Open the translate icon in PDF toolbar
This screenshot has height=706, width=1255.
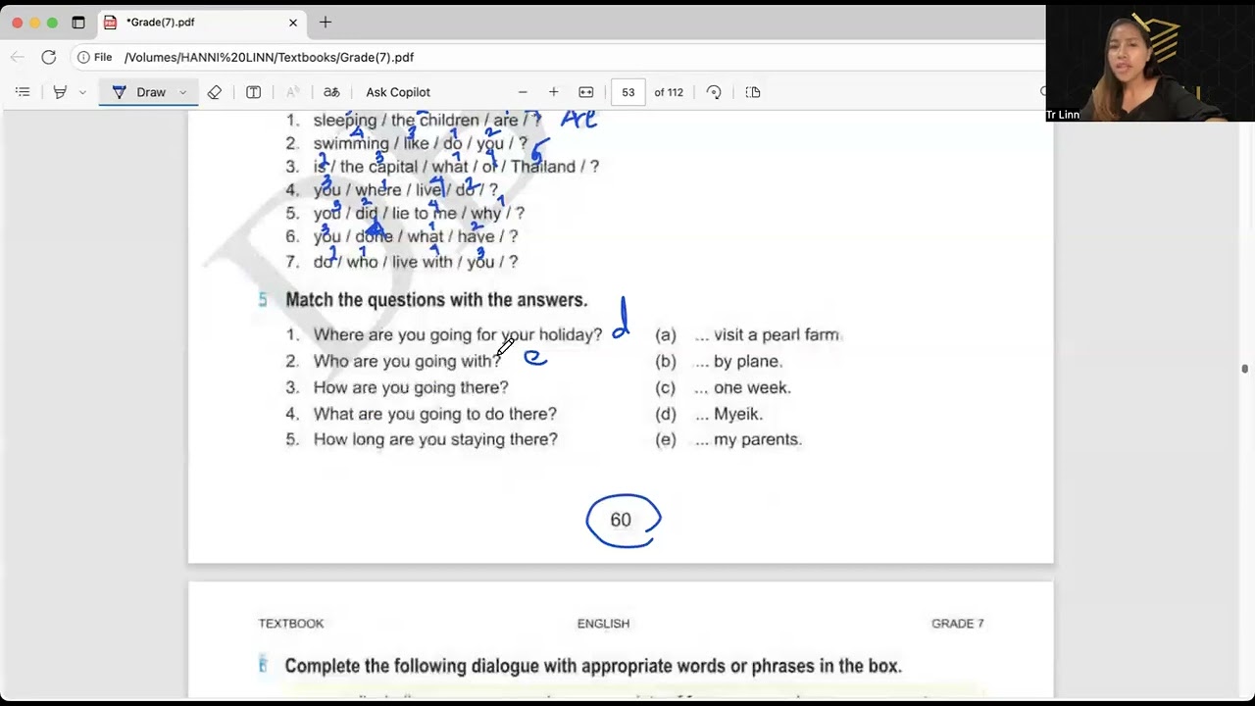(331, 92)
